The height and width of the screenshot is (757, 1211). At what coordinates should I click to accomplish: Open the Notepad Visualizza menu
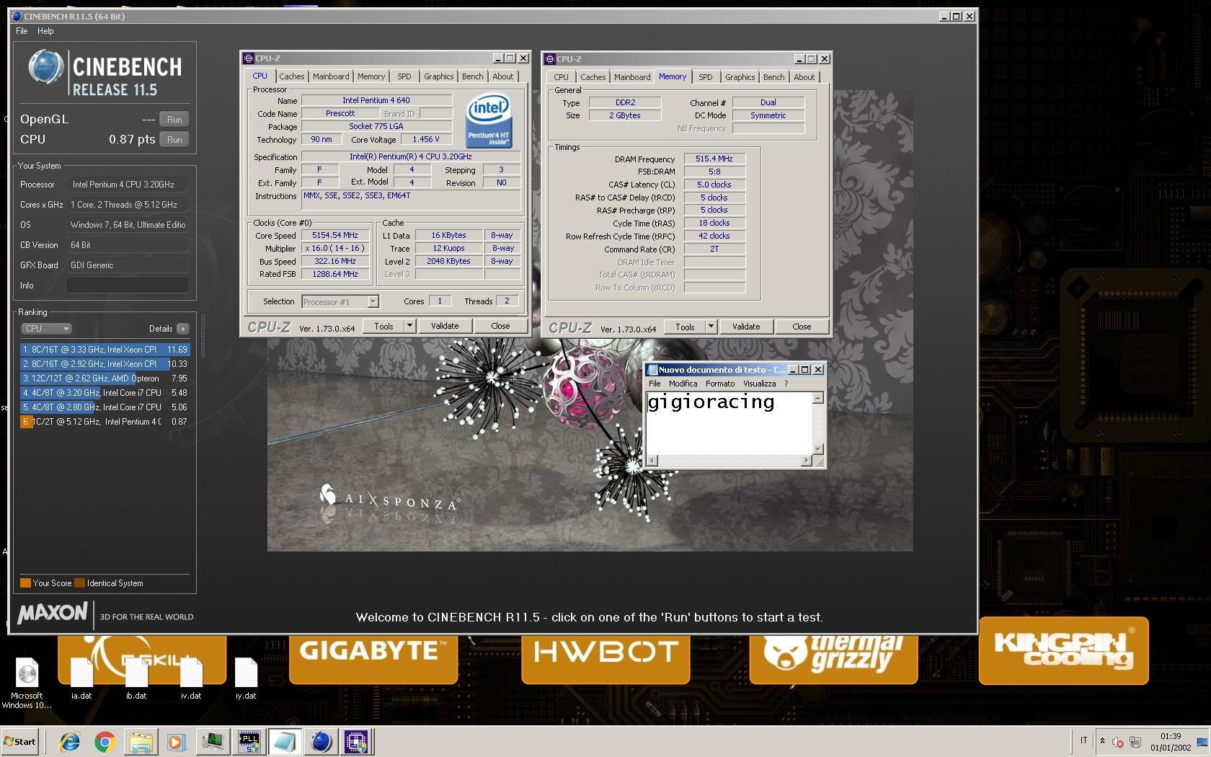760,384
